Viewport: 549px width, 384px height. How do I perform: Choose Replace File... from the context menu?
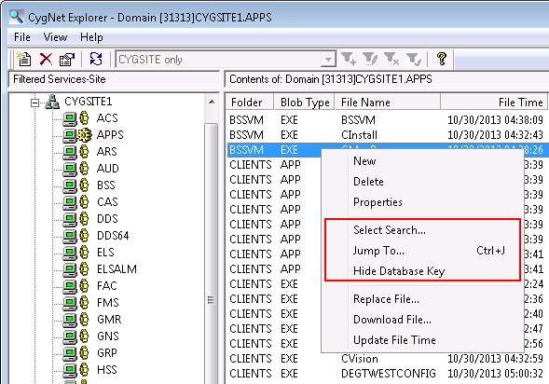tap(422, 299)
